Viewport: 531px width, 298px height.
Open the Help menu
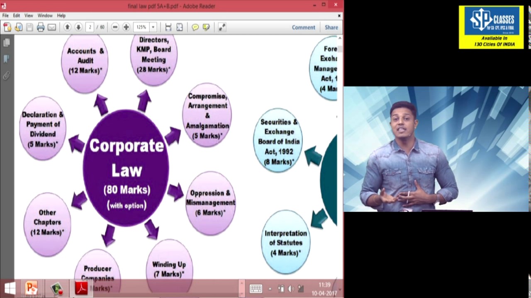(x=61, y=15)
